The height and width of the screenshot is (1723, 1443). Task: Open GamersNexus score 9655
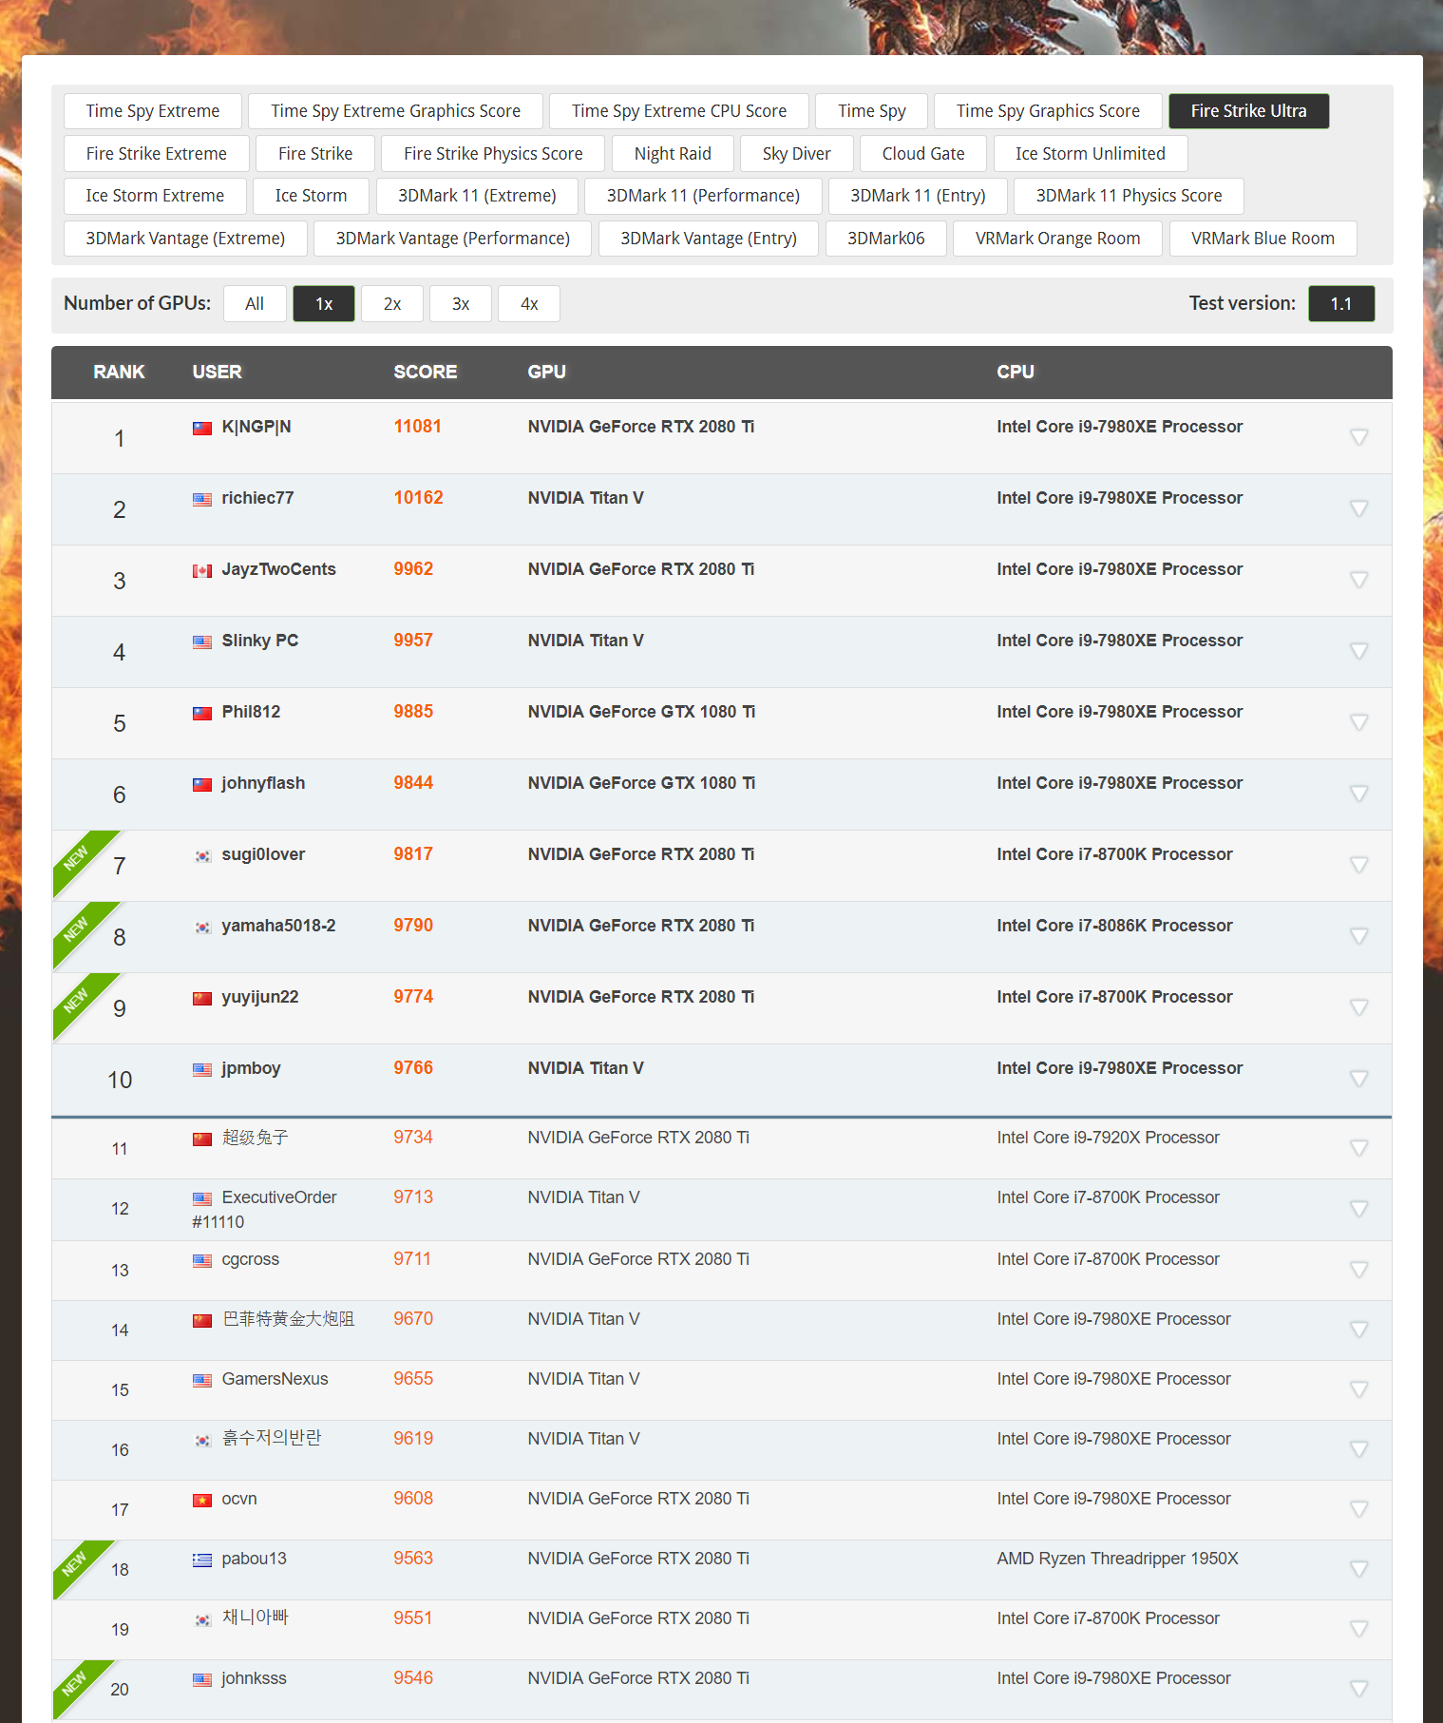(413, 1379)
